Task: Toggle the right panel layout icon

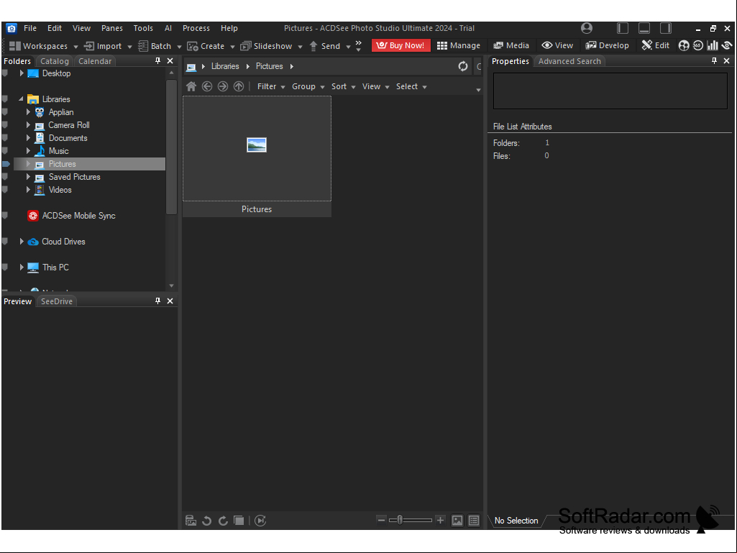Action: click(666, 28)
